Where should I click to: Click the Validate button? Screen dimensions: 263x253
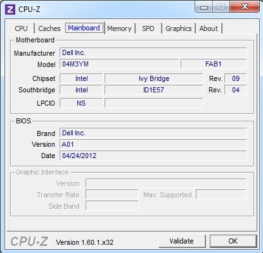coord(182,241)
